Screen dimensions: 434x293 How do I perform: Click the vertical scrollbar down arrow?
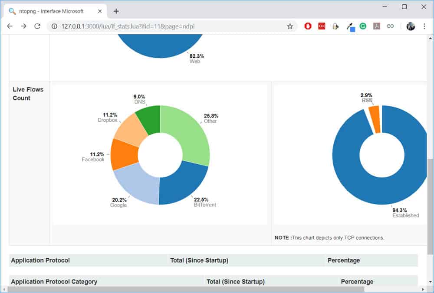(430, 282)
